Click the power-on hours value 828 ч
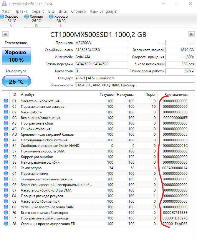197x240 pixels. pyautogui.click(x=180, y=71)
